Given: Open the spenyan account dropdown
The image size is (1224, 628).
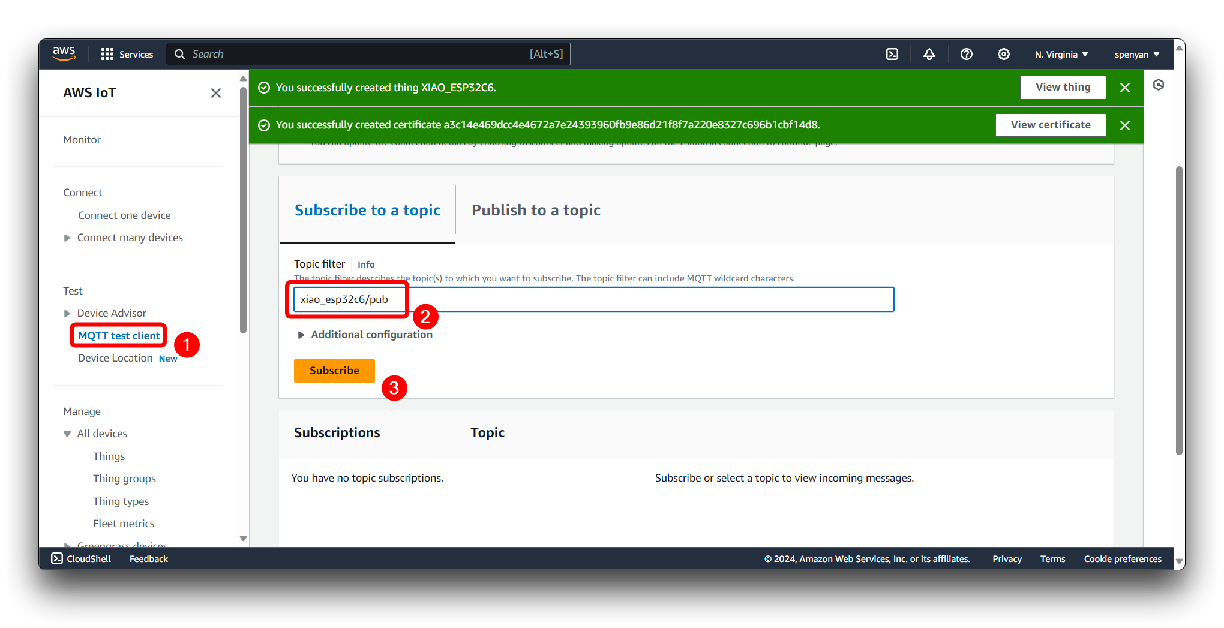Looking at the screenshot, I should pos(1137,54).
